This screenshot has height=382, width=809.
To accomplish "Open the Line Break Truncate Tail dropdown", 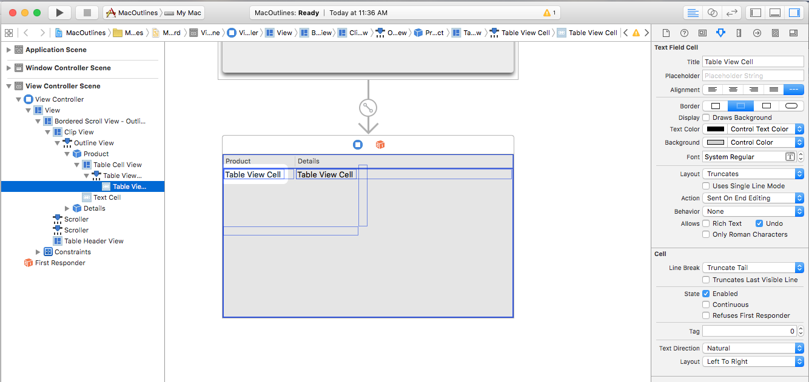I will click(753, 268).
